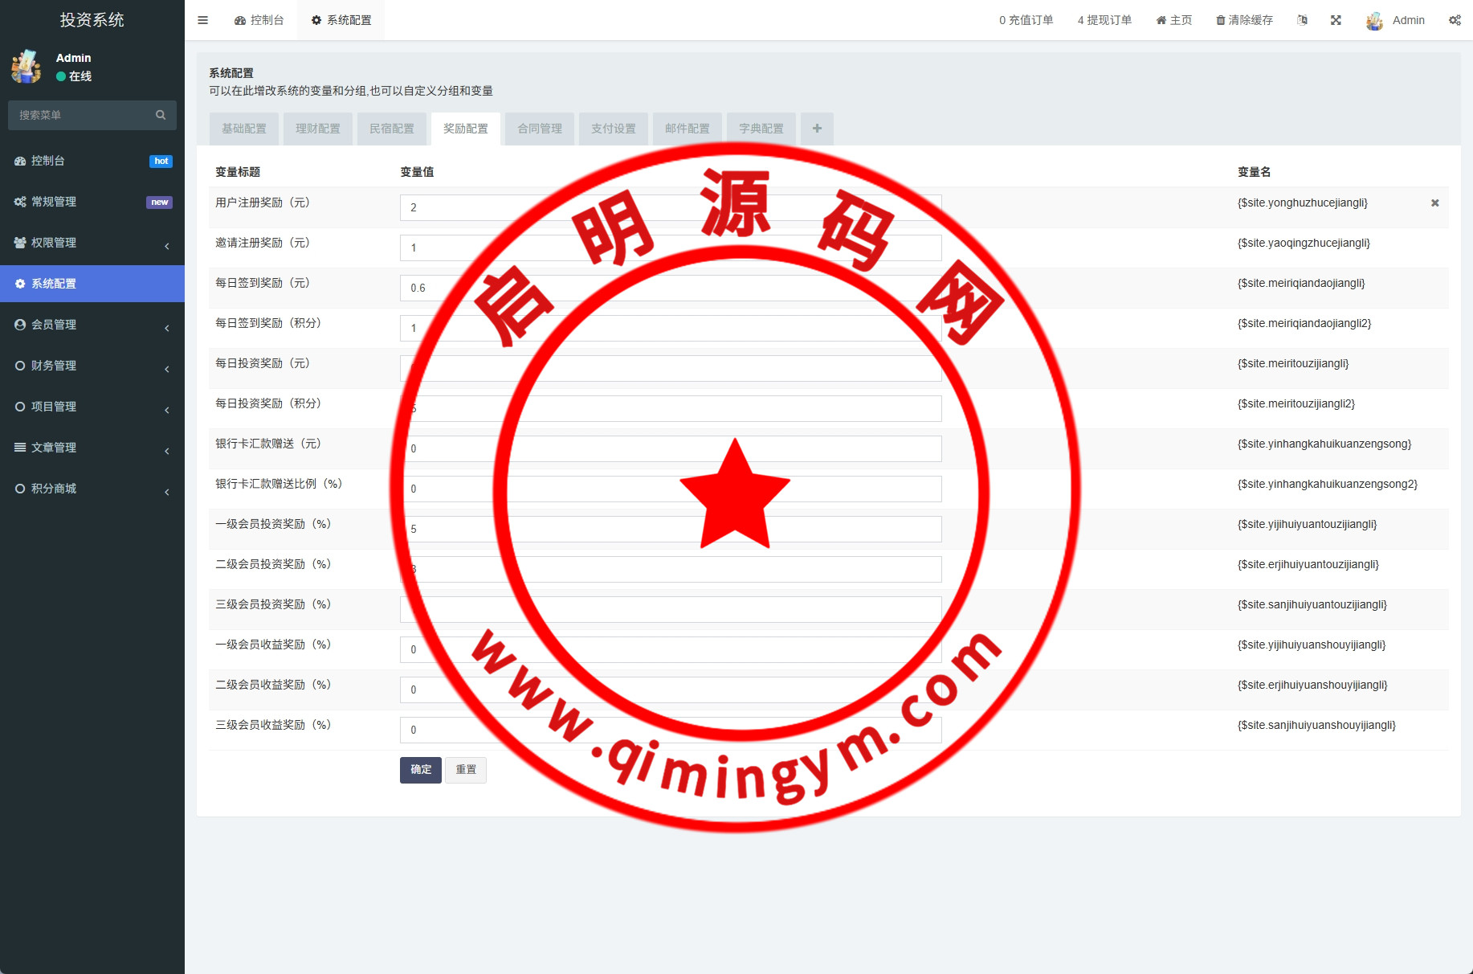Viewport: 1473px width, 974px height.
Task: Expand the 权限管理 sidebar menu
Action: [92, 243]
